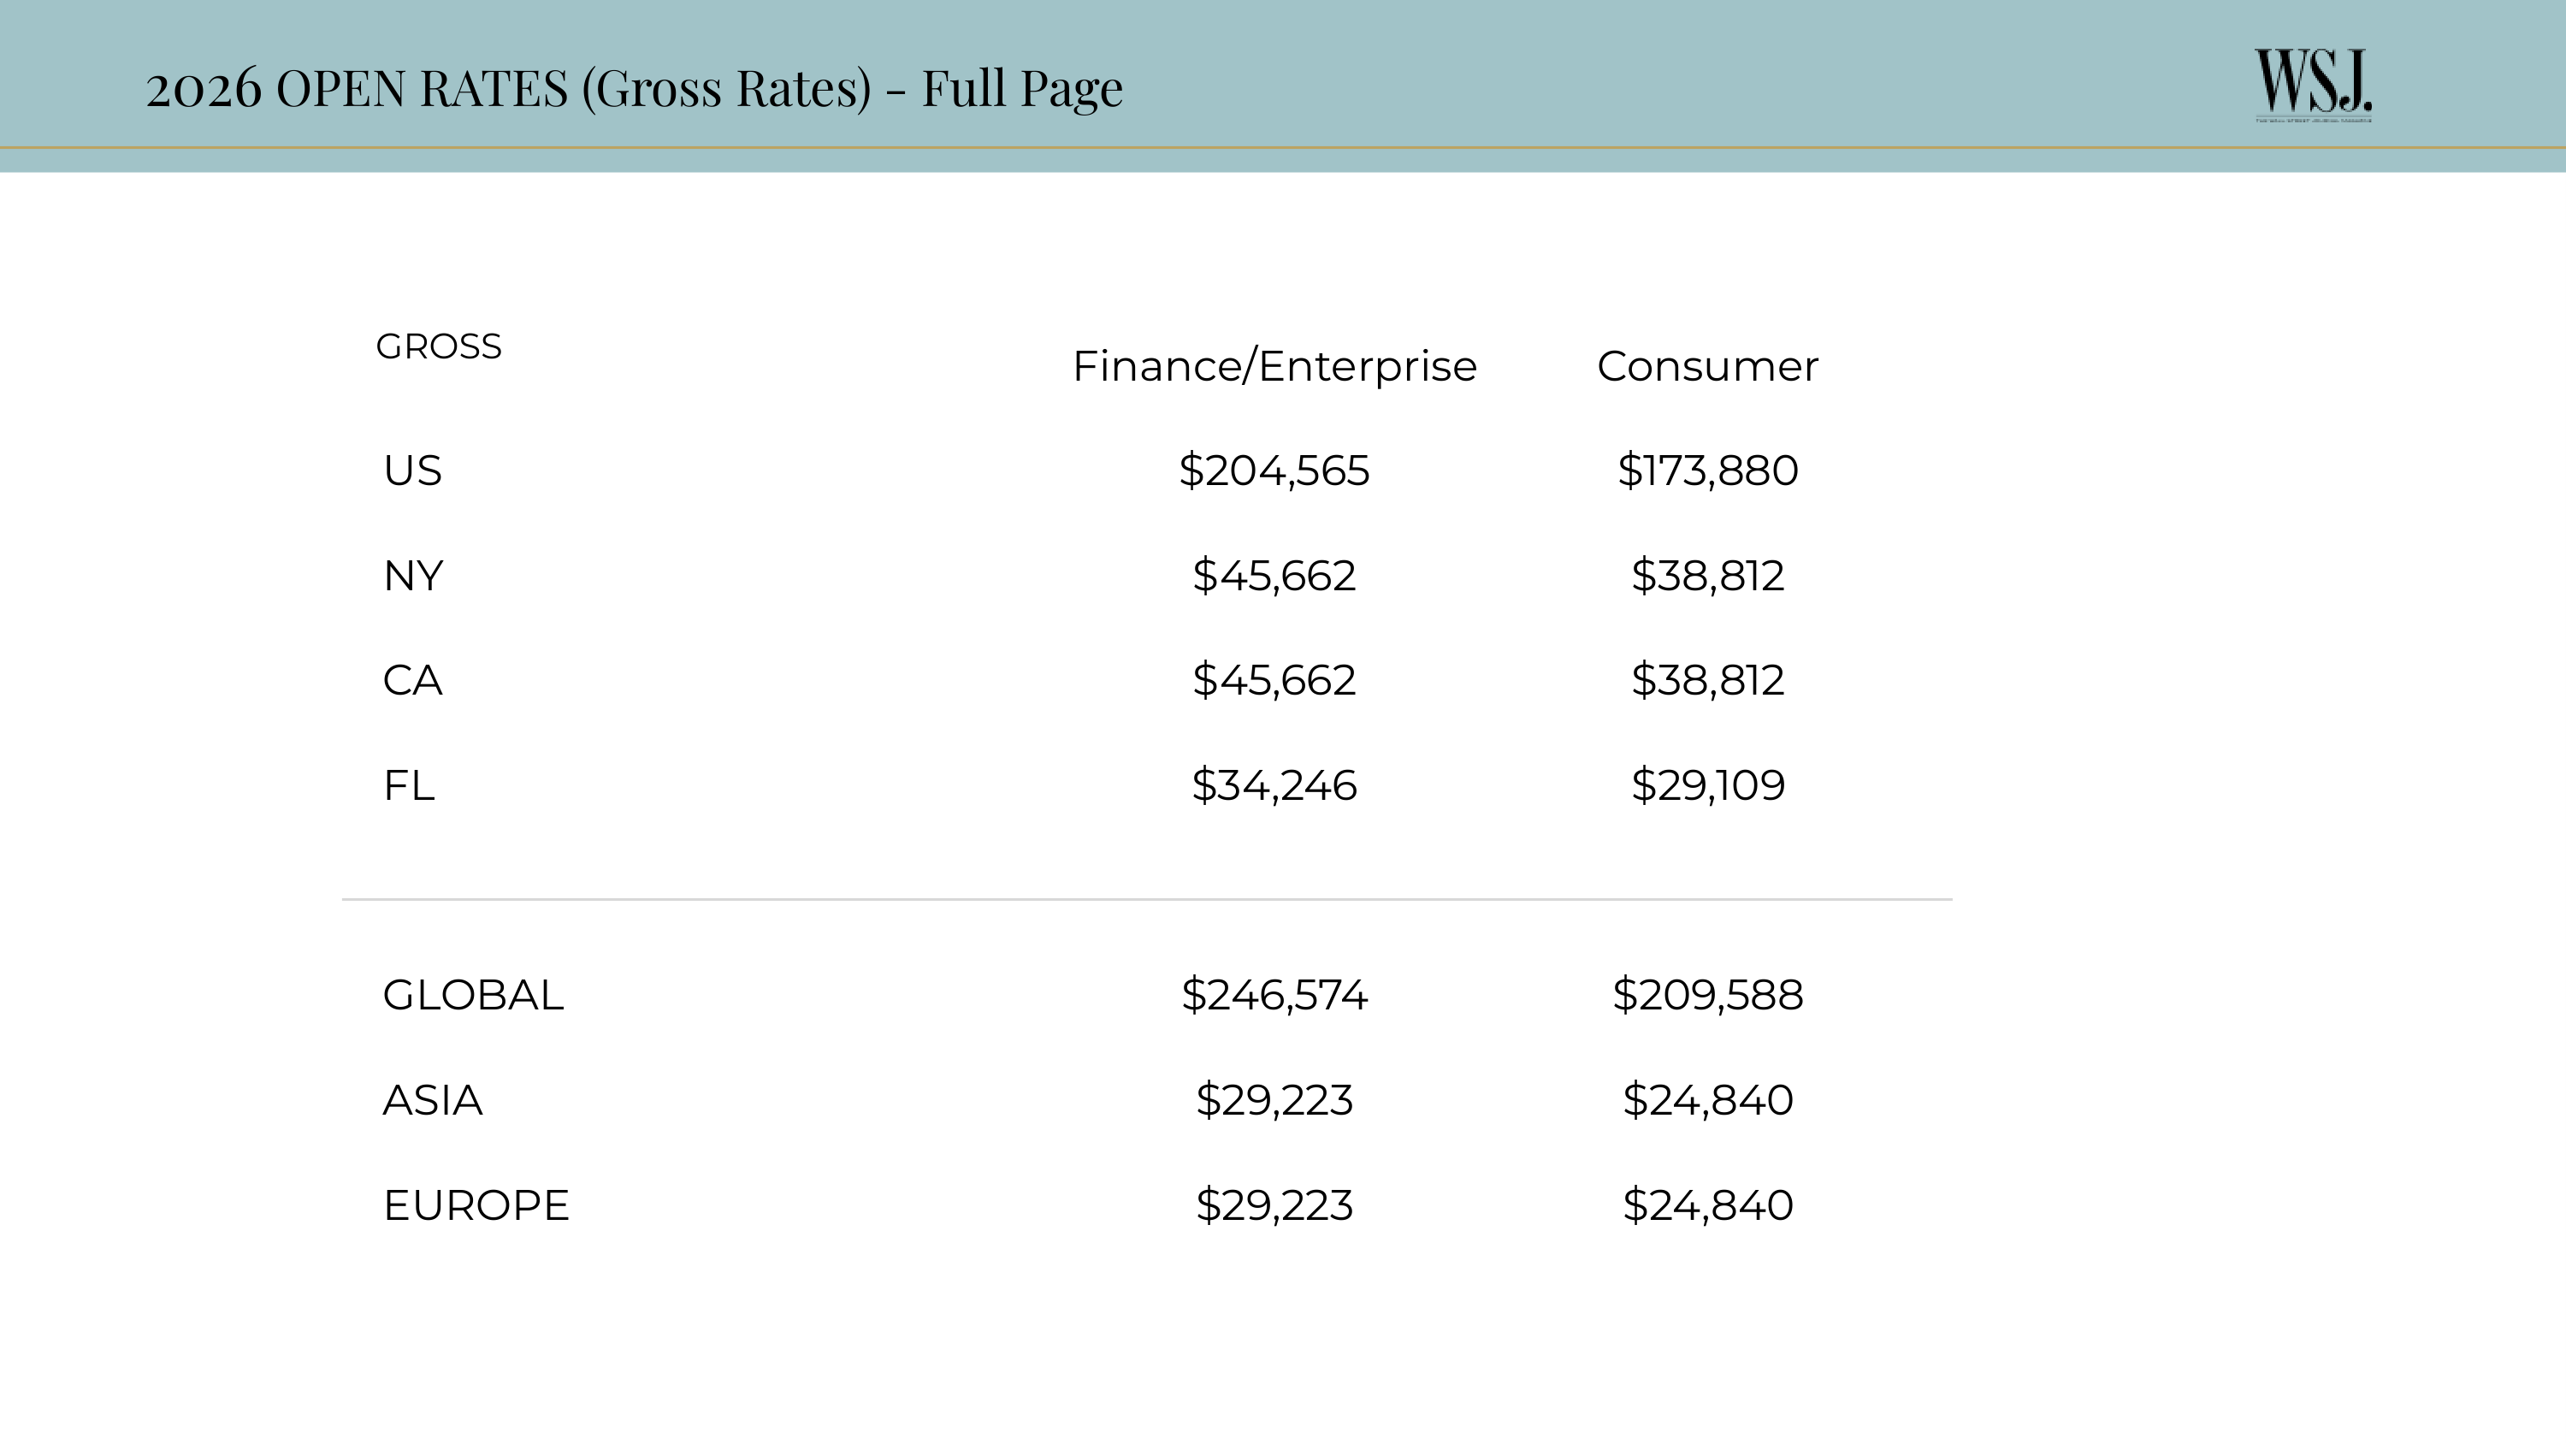Click the CA row label
2566x1444 pixels.
[x=412, y=681]
